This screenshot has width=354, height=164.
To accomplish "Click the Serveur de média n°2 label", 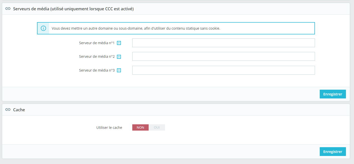I will [97, 57].
